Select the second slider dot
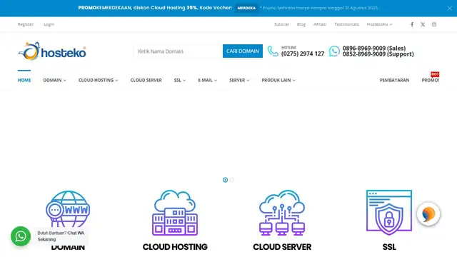 click(231, 180)
